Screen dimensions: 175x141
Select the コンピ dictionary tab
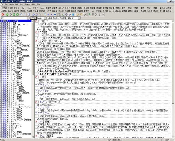coord(61,8)
